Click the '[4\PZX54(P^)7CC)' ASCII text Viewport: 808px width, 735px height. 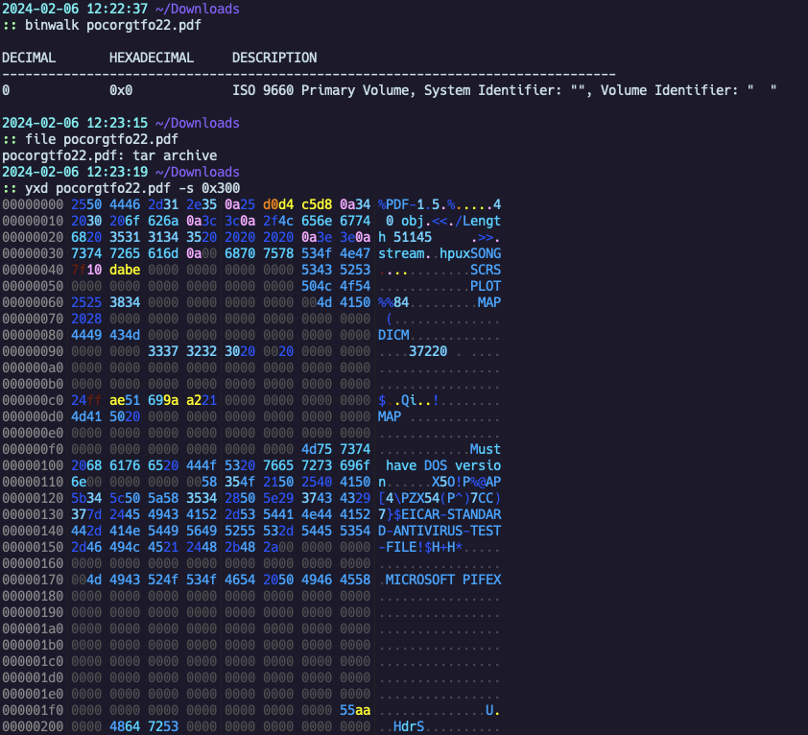tap(440, 498)
